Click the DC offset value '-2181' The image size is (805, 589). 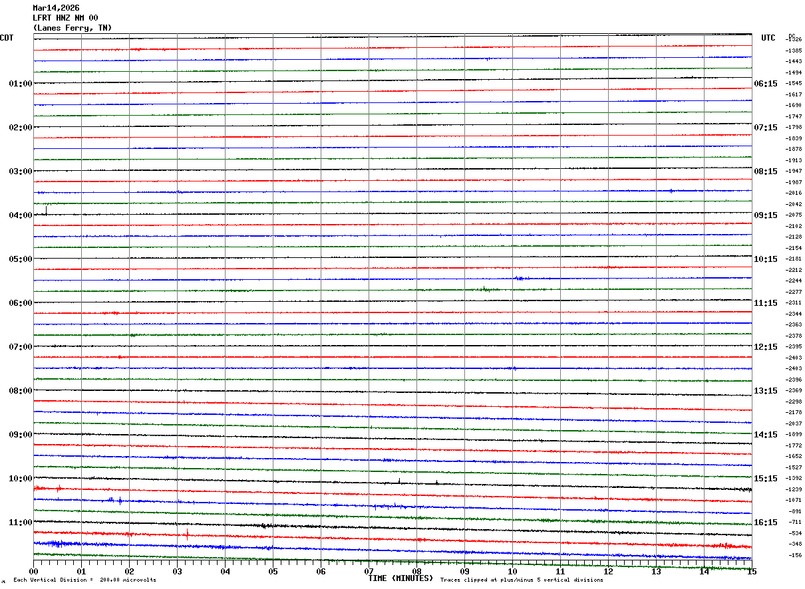click(x=794, y=259)
